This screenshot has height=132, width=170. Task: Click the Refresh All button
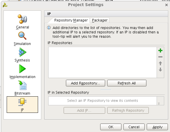pyautogui.click(x=127, y=83)
